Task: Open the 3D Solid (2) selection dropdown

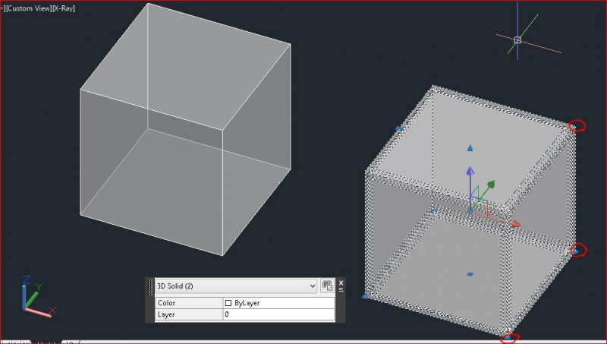Action: 236,286
